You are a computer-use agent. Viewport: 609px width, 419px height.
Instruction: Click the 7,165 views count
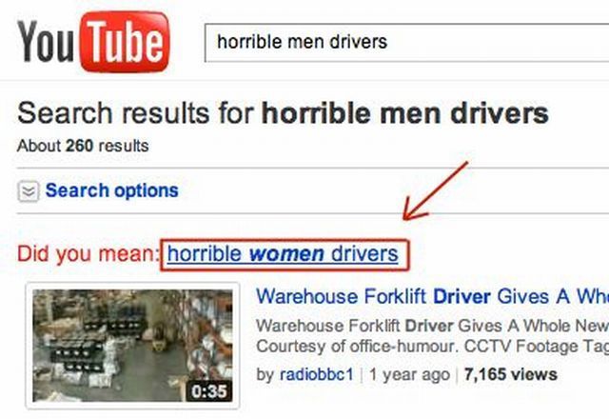510,374
